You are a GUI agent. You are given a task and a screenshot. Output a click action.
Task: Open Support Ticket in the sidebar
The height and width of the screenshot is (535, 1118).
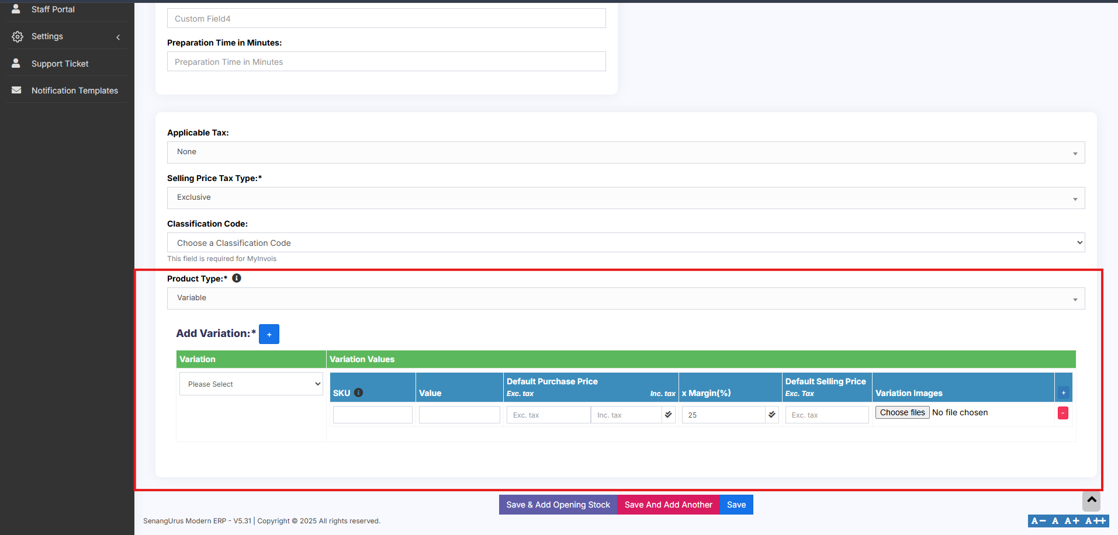click(60, 64)
